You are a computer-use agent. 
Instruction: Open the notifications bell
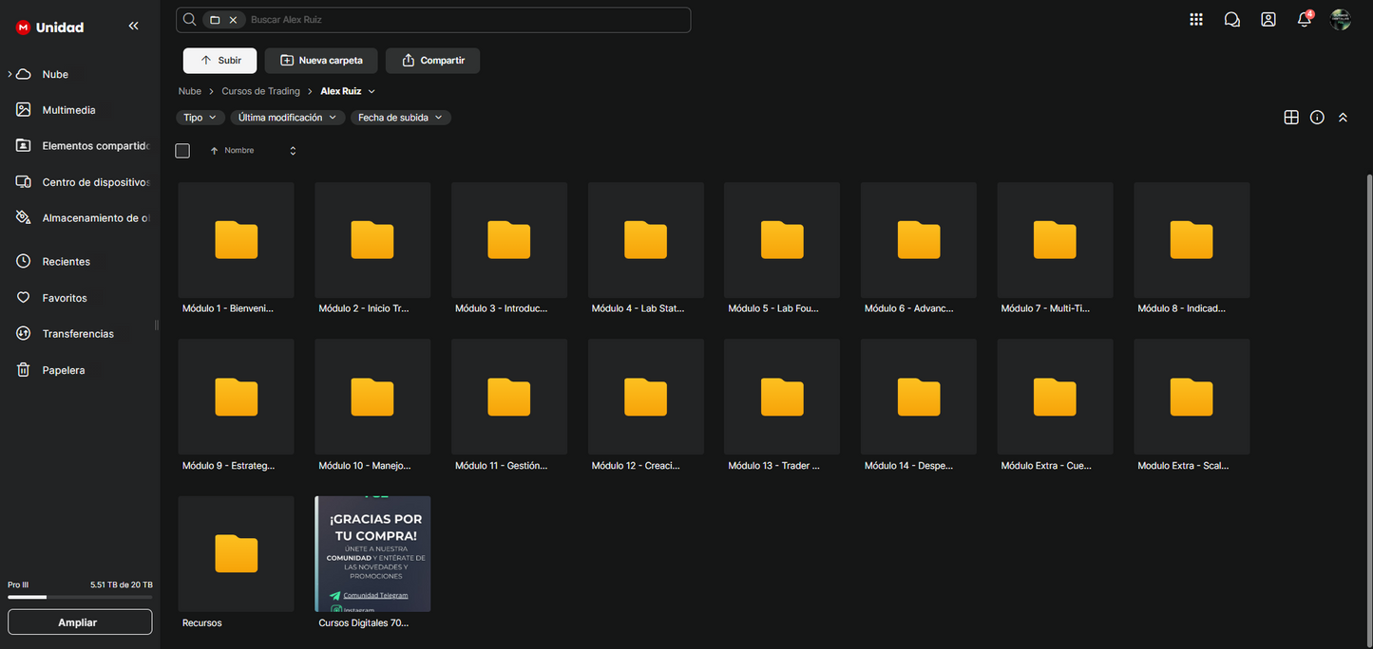[1304, 20]
